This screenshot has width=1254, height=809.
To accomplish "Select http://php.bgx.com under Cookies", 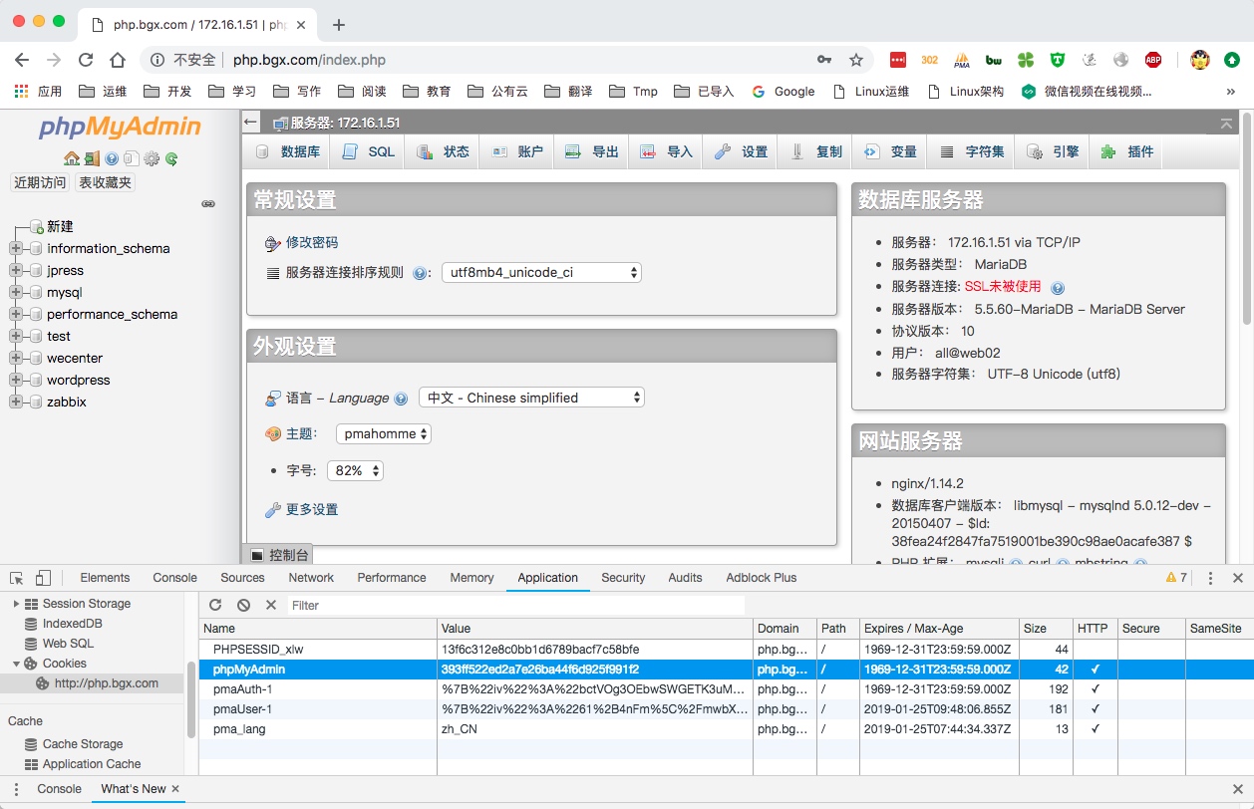I will [x=106, y=683].
